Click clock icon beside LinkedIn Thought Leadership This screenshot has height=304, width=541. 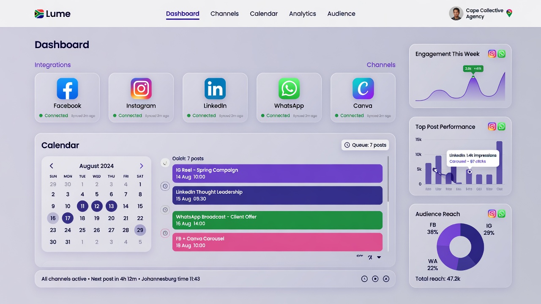tap(165, 186)
